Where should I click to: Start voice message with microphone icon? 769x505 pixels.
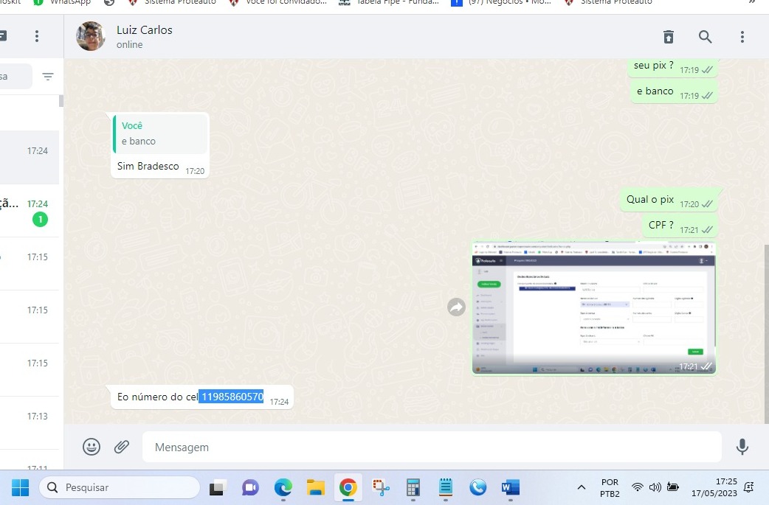coord(742,447)
